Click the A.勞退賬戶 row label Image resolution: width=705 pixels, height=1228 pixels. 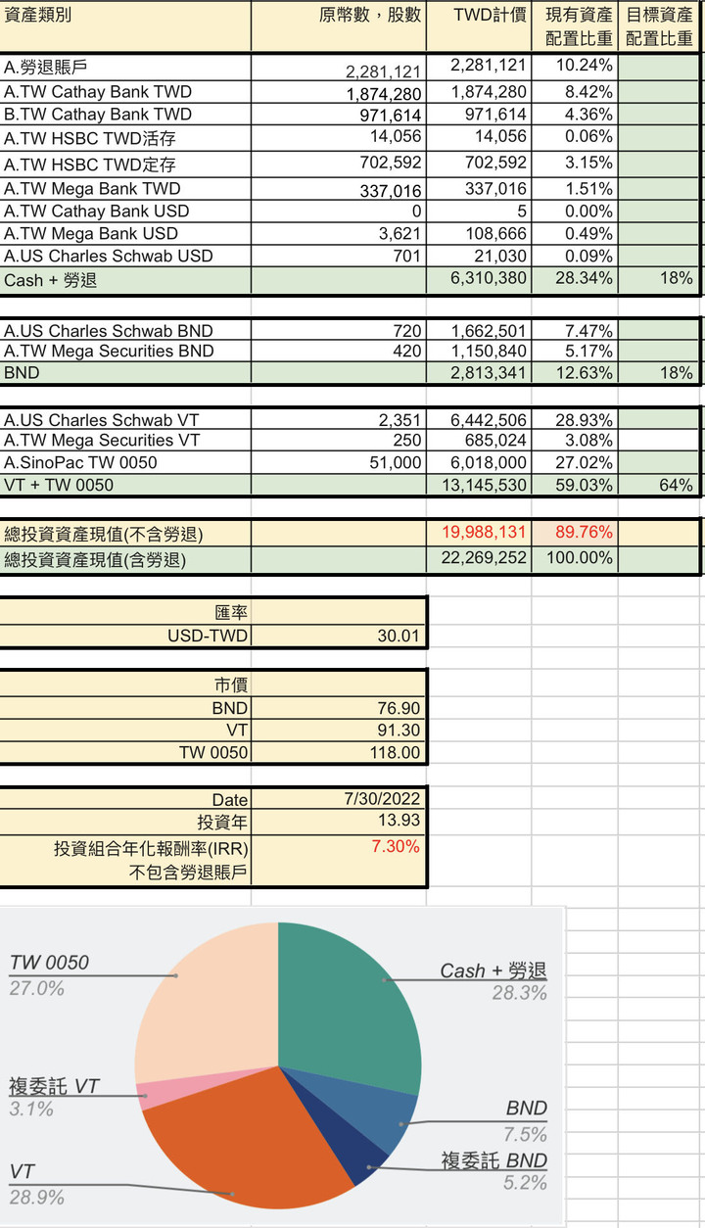[x=125, y=68]
